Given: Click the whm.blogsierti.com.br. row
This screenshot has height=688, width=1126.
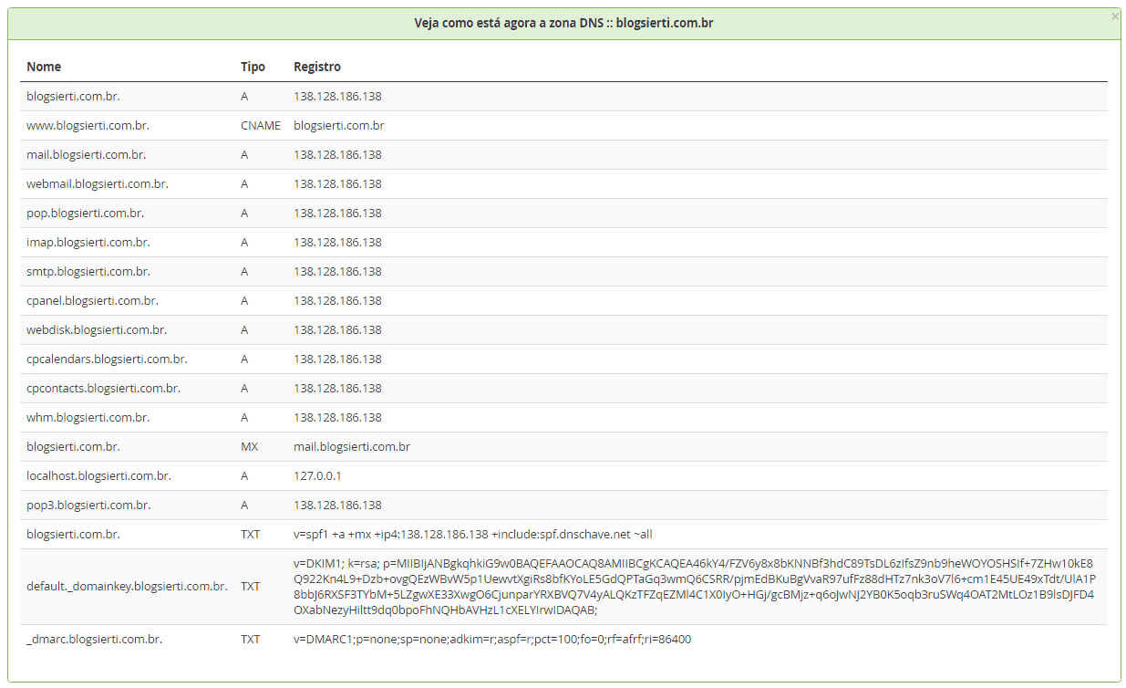Looking at the screenshot, I should tap(87, 417).
